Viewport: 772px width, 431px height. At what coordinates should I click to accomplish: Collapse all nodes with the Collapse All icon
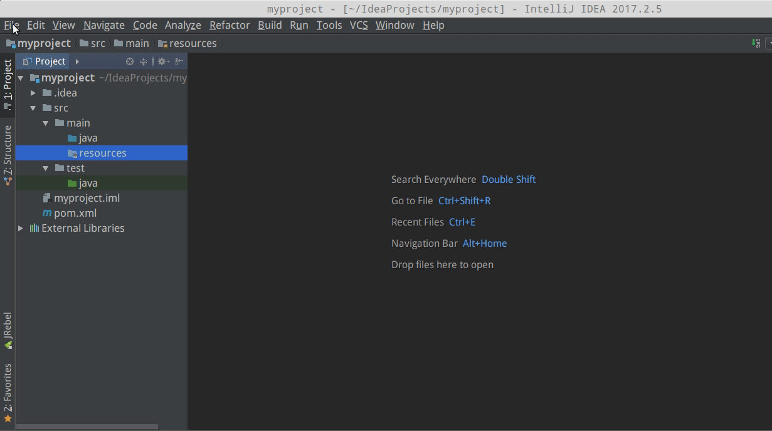143,61
